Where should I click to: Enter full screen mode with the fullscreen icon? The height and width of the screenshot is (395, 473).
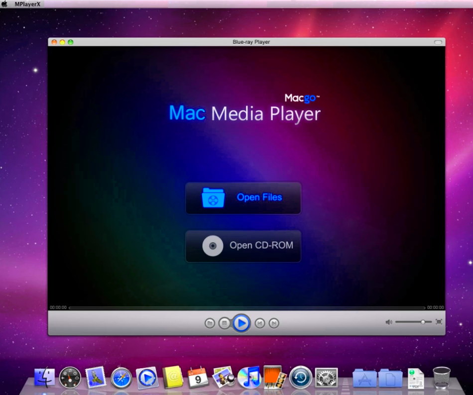tap(439, 322)
